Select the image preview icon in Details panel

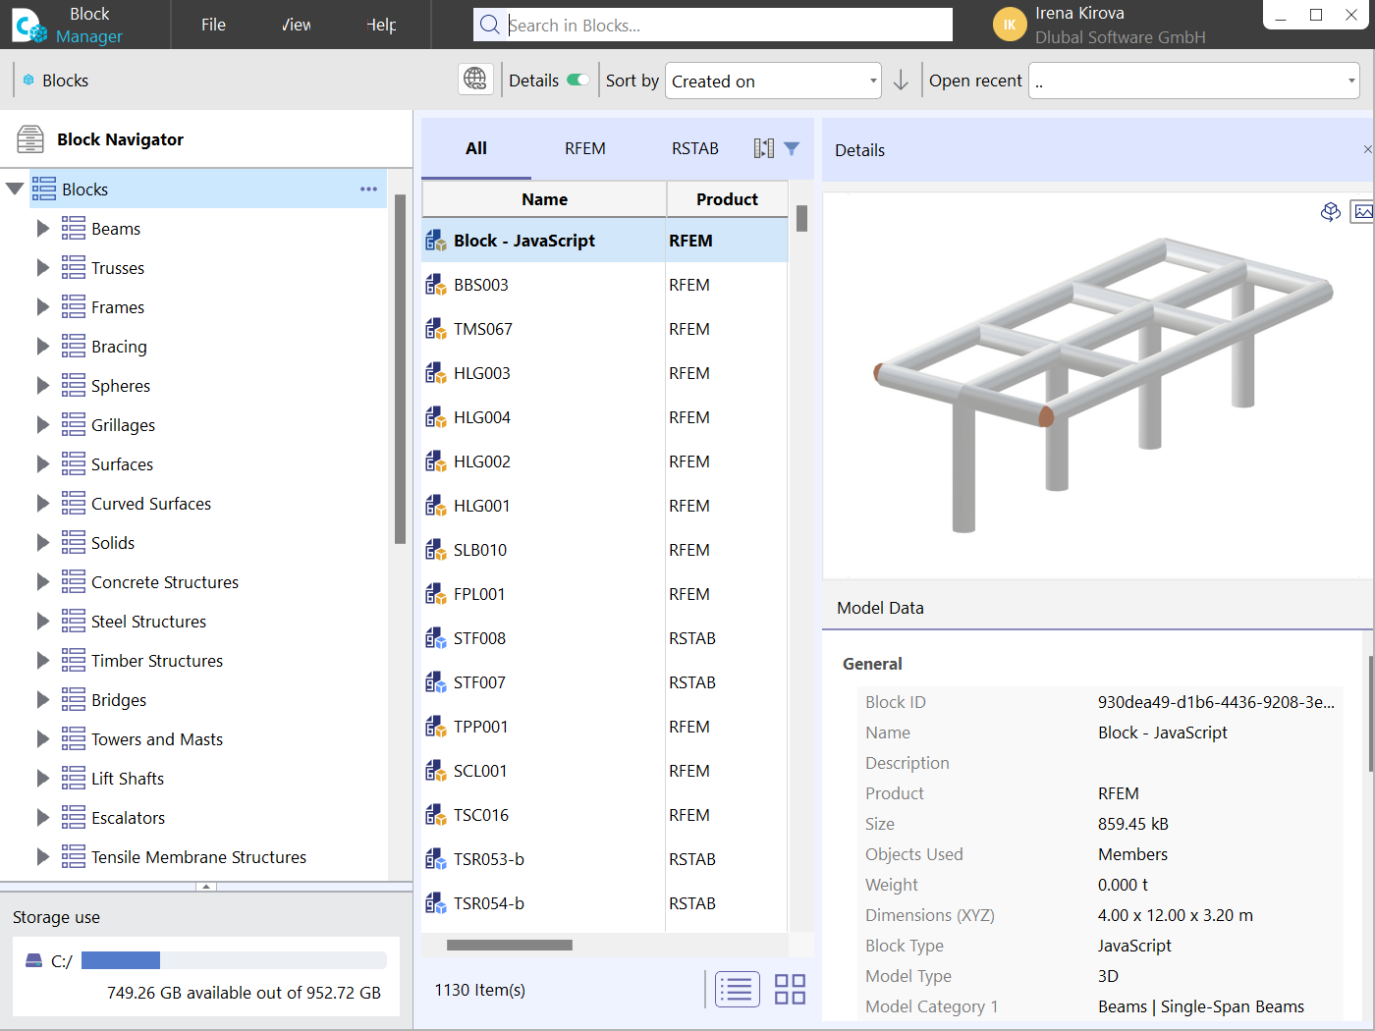click(1362, 211)
